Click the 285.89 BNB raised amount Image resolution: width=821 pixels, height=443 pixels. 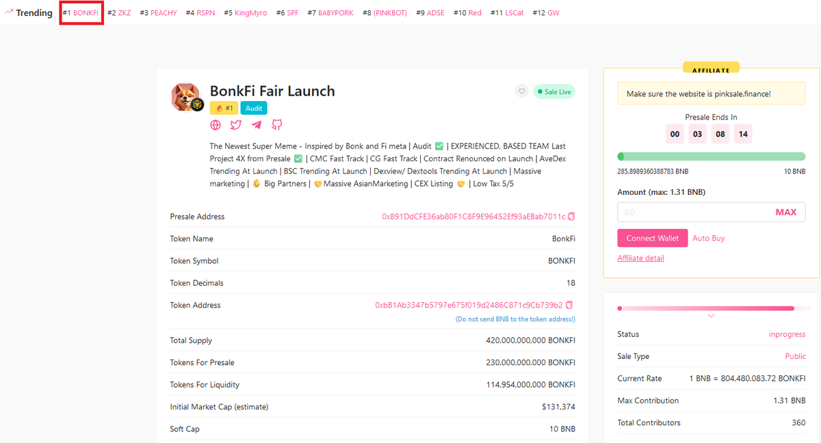pos(653,171)
